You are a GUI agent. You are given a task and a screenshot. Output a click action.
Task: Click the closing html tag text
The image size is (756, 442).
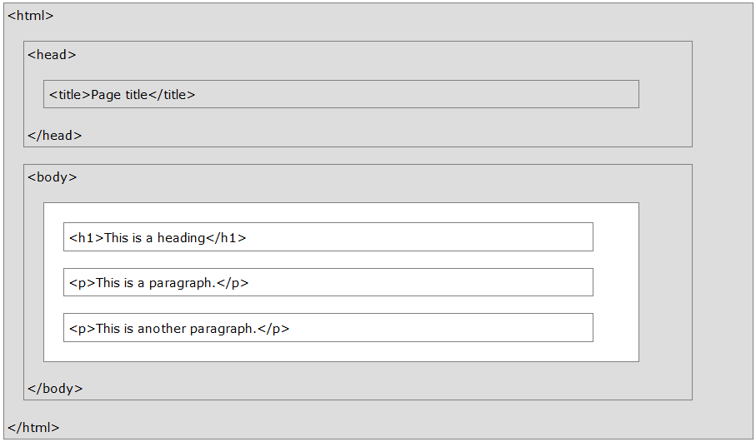(x=33, y=427)
